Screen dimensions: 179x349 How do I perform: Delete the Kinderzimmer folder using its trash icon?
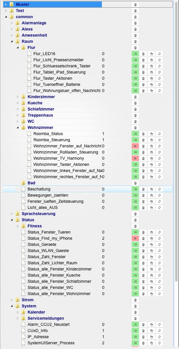coord(135,97)
